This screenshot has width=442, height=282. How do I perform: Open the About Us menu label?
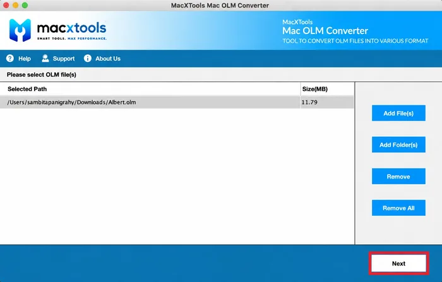(x=108, y=59)
